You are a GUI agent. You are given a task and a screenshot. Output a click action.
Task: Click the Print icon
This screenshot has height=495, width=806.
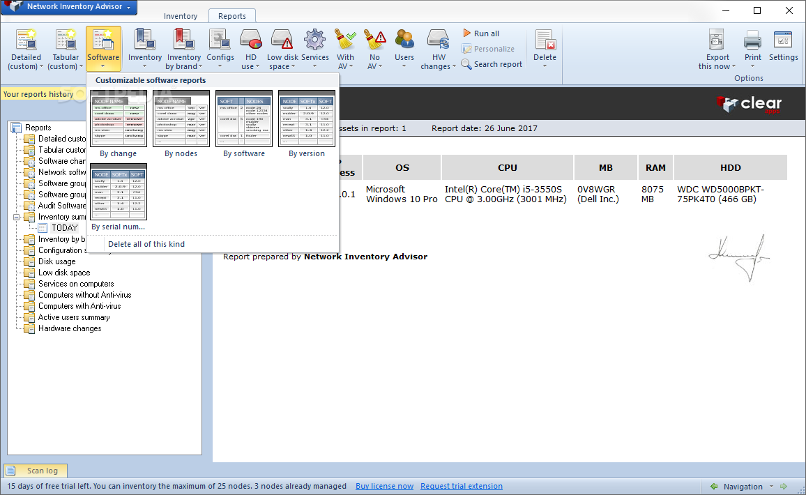click(x=752, y=40)
